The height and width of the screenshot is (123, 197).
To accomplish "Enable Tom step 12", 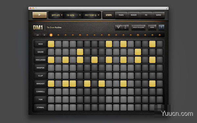I will 131,99.
